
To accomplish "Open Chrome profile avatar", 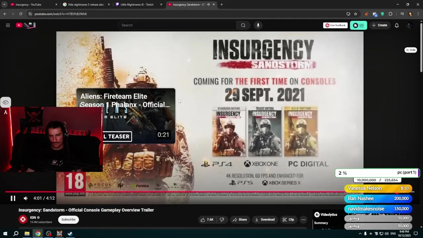I will point(410,14).
